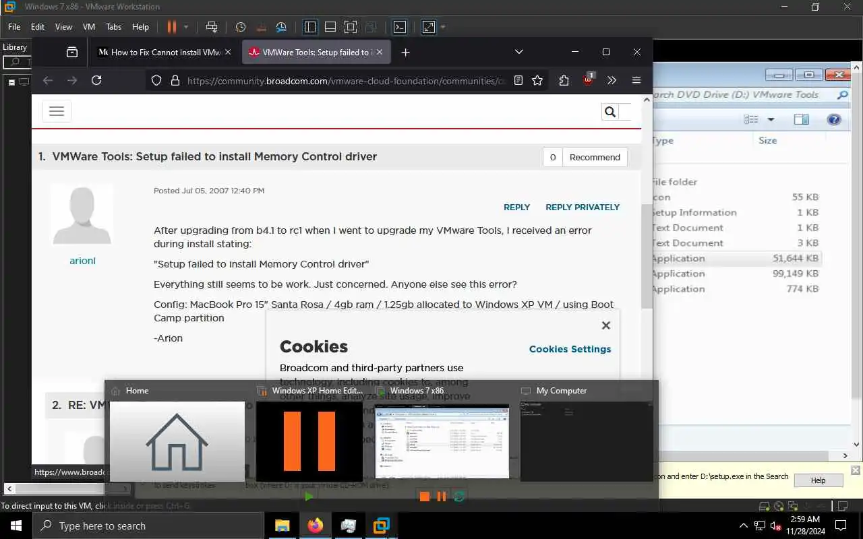Enter full screen mode in VMware

(351, 27)
